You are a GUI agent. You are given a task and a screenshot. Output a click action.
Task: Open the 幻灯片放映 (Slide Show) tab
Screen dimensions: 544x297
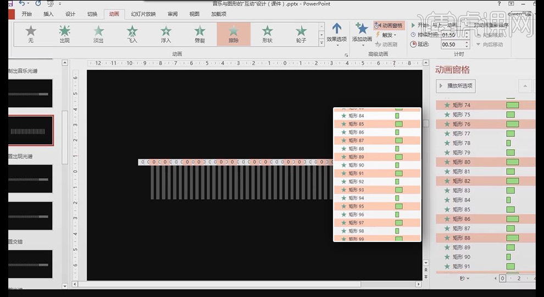(143, 14)
